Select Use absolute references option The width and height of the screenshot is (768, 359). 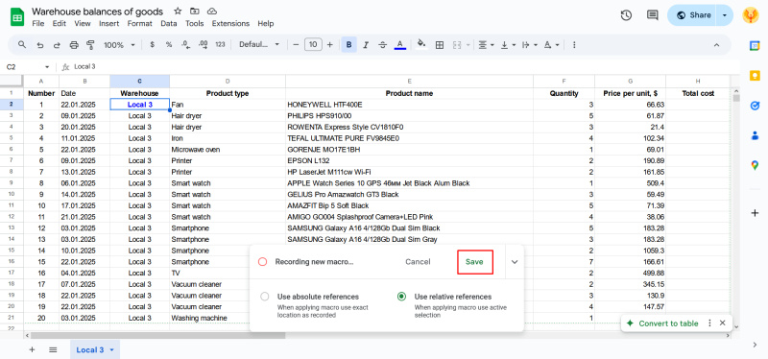[x=265, y=297]
